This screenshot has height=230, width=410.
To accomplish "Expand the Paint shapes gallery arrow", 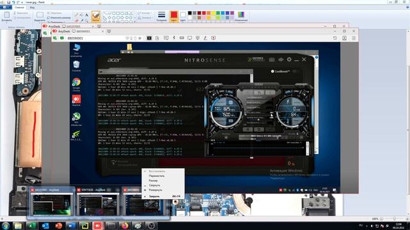I will 135,21.
